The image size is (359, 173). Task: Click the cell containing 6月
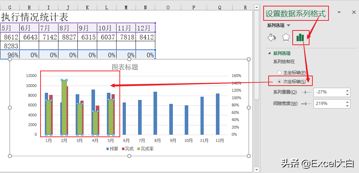(x=29, y=28)
